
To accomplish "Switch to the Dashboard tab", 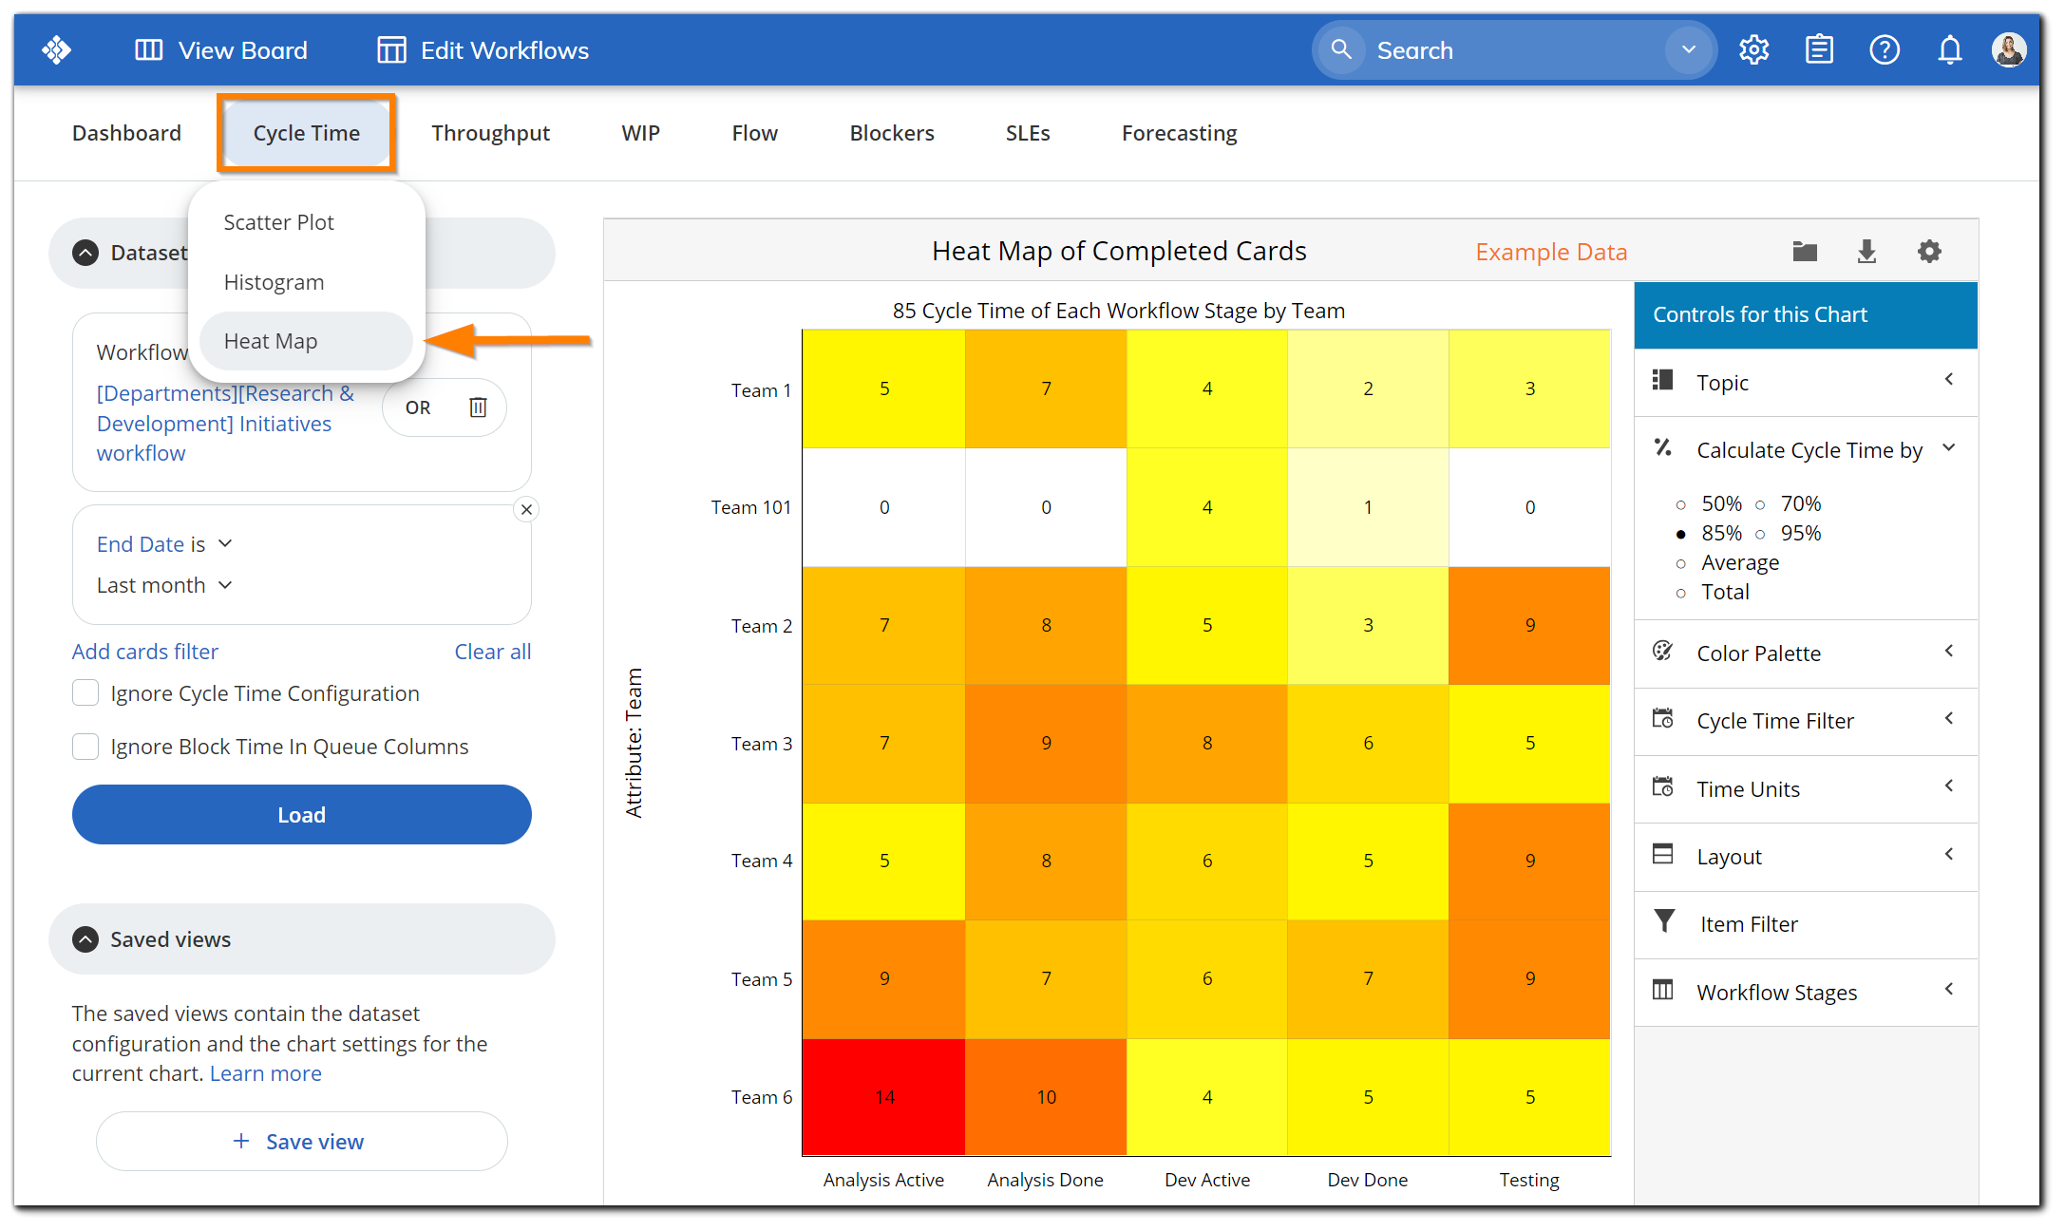I will tap(126, 133).
